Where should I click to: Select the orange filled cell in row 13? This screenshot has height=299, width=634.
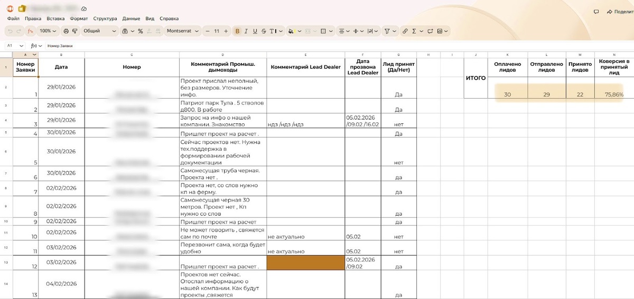(305, 263)
